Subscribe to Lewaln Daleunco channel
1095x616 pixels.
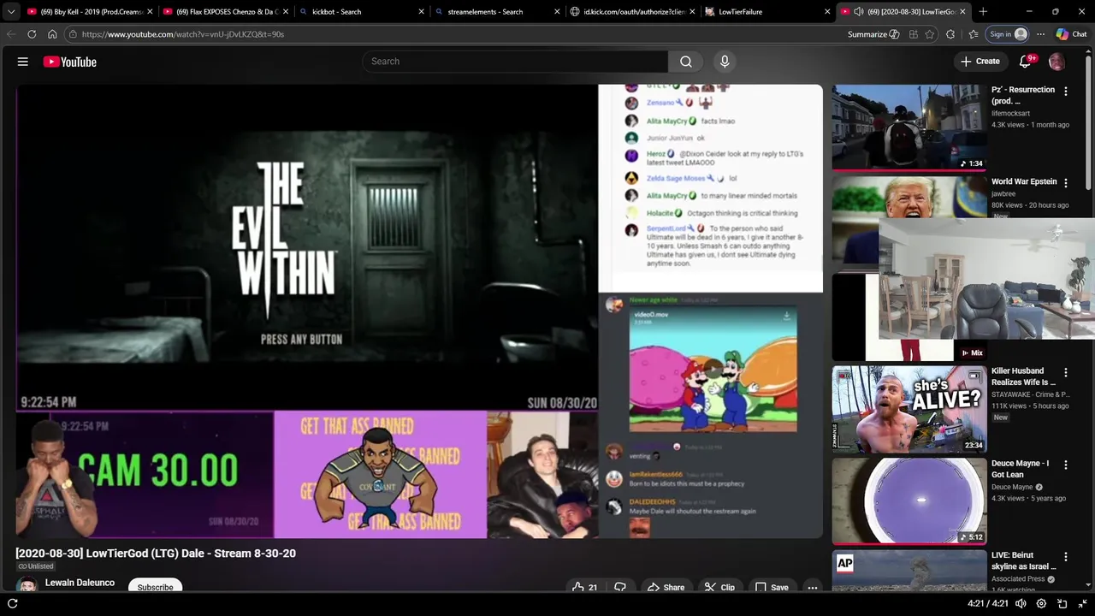(155, 587)
